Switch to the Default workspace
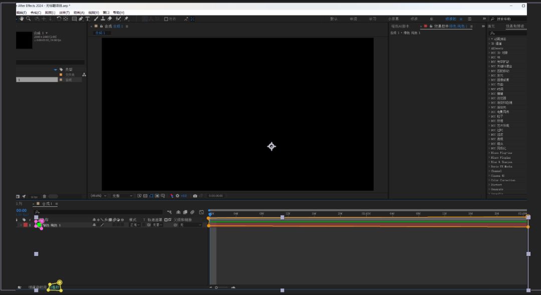Viewport: 541px width, 295px height. coord(334,19)
